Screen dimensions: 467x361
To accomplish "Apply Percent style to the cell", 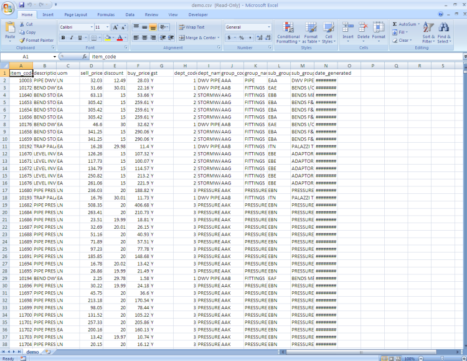I will click(242, 38).
